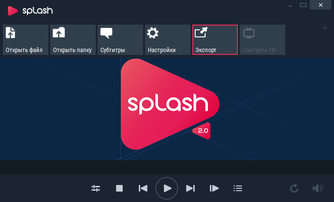Viewport: 334px width, 202px height.
Task: Select the Экспорт tile
Action: pos(215,40)
